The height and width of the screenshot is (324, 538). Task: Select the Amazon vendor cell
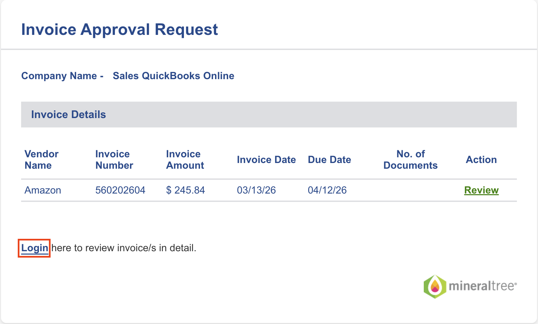pyautogui.click(x=43, y=190)
